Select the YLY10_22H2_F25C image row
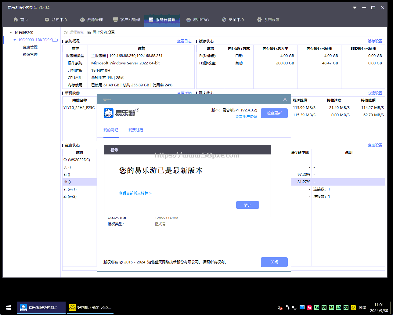 pos(79,108)
